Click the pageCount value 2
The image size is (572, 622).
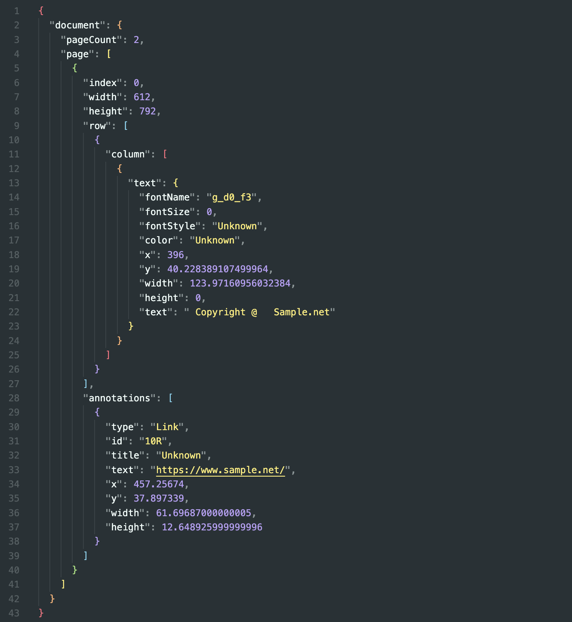[136, 40]
